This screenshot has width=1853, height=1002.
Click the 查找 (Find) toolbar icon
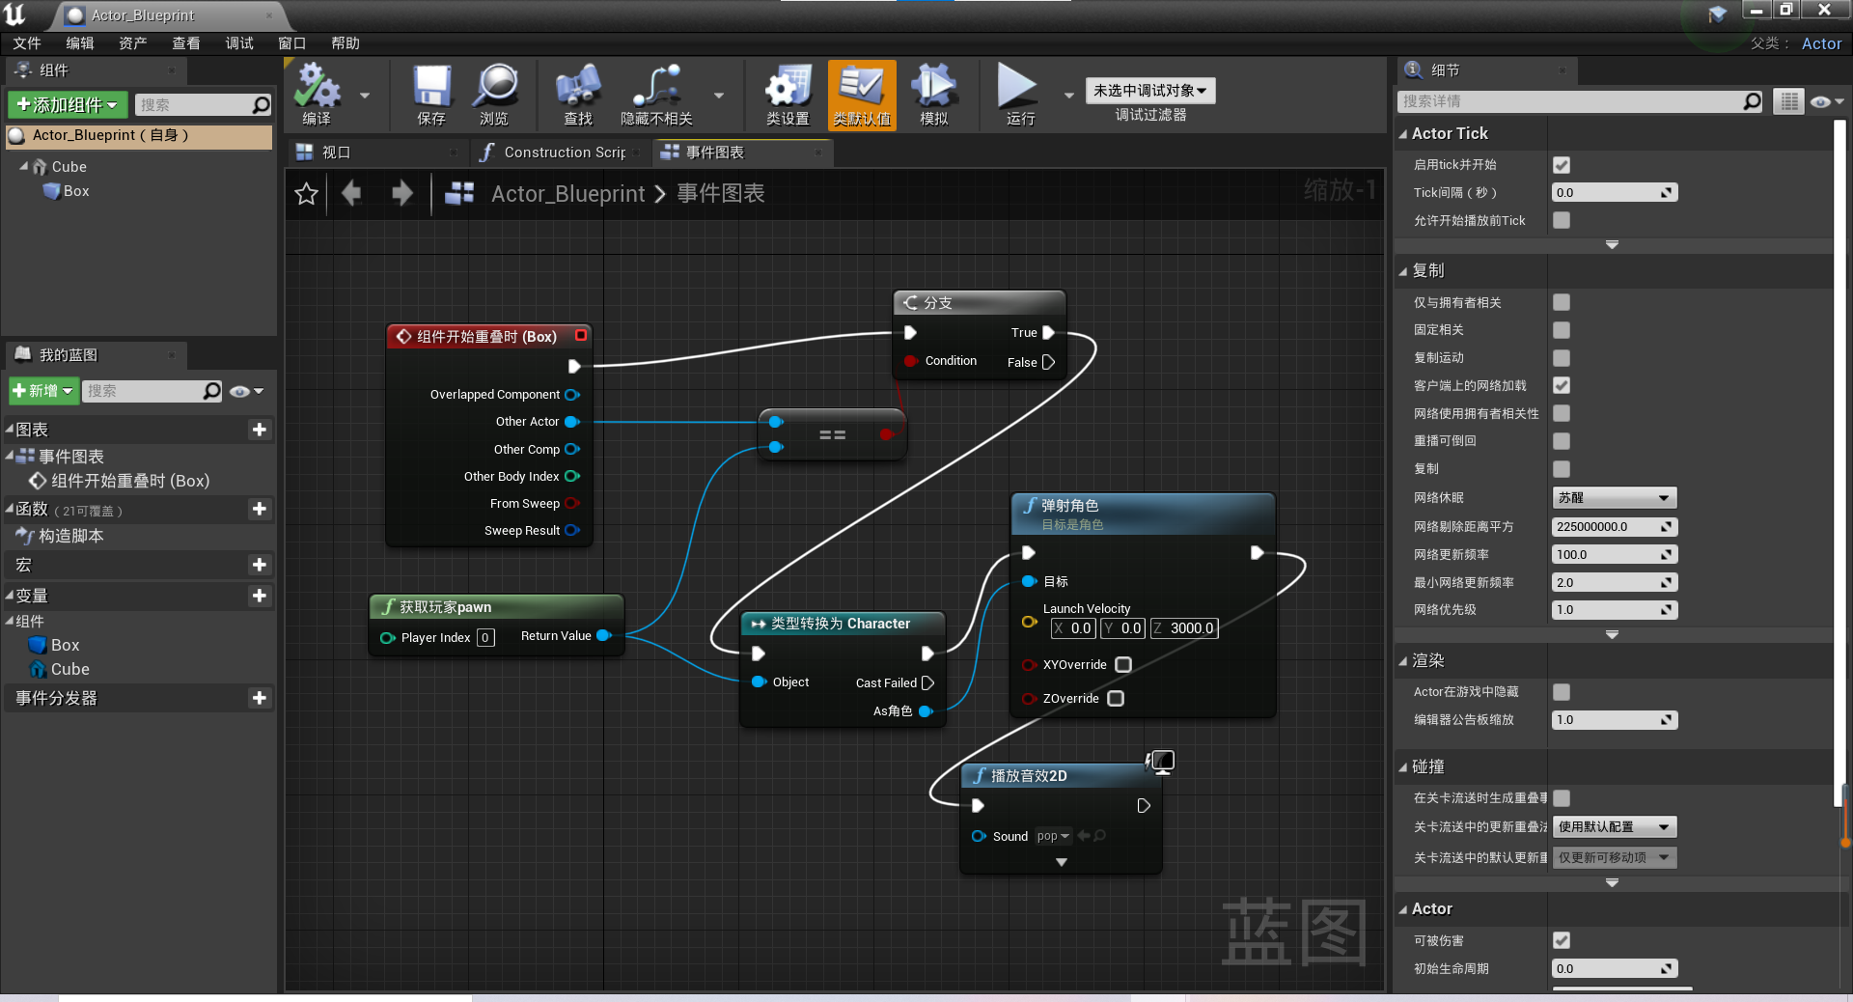(578, 95)
